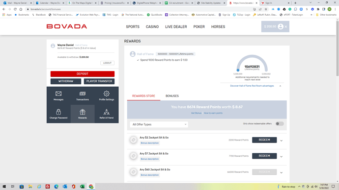
Task: Collapse Hall of Fame Red Room advantages chevron
Action: click(280, 86)
